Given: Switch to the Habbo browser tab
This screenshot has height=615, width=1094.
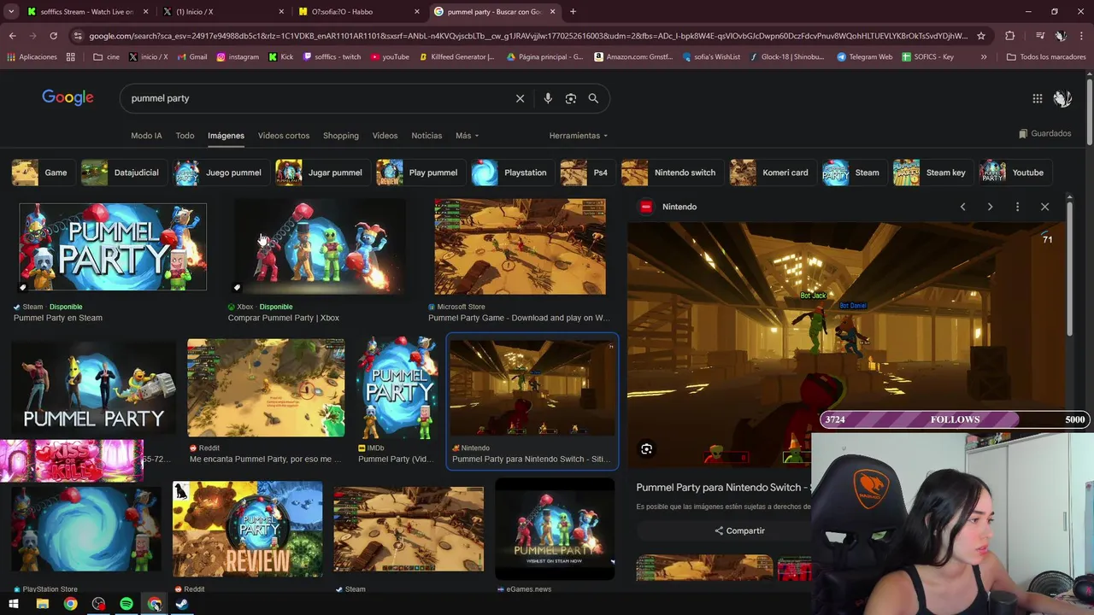Looking at the screenshot, I should click(x=360, y=12).
